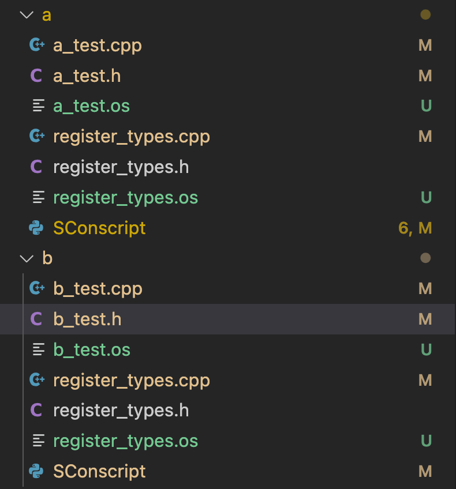
Task: Open a_test.h header file
Action: (87, 76)
